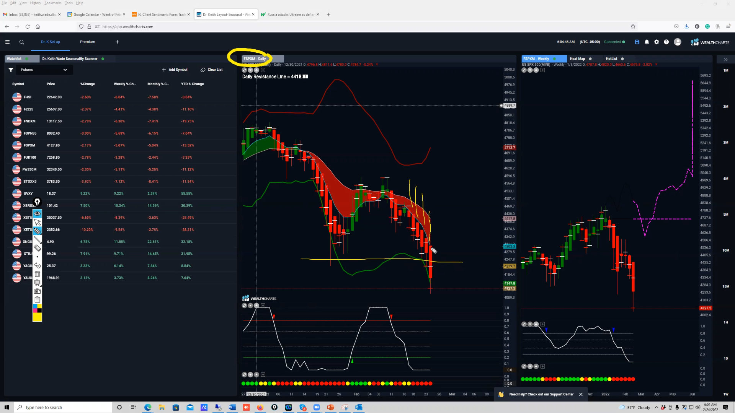
Task: Collapse weekly bottom dots pane down arrow
Action: tap(530, 366)
